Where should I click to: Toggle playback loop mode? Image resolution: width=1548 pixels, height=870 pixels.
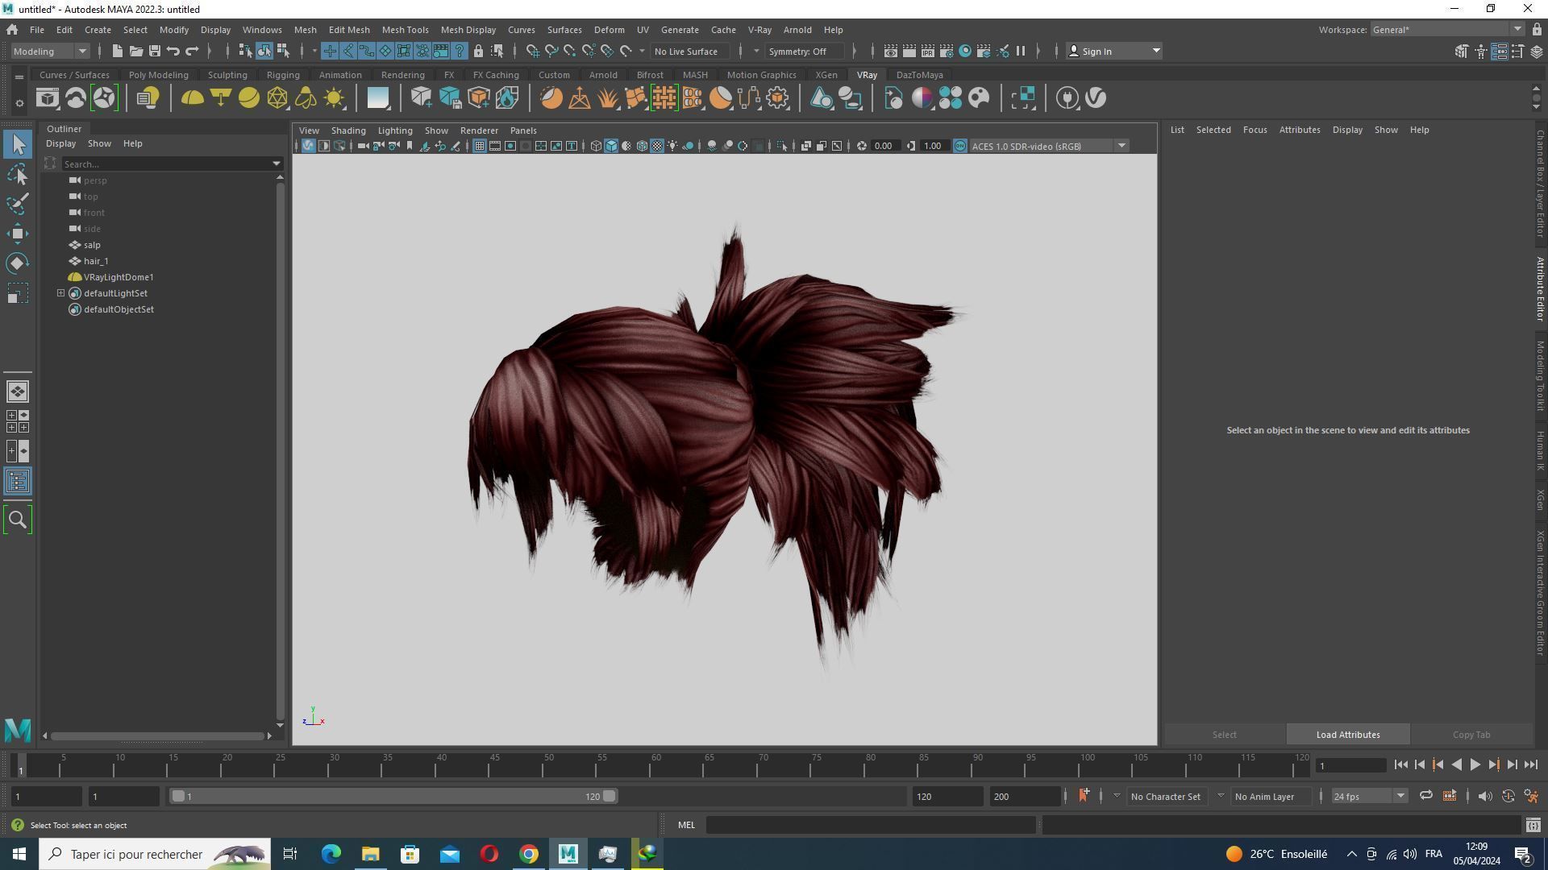(x=1425, y=796)
